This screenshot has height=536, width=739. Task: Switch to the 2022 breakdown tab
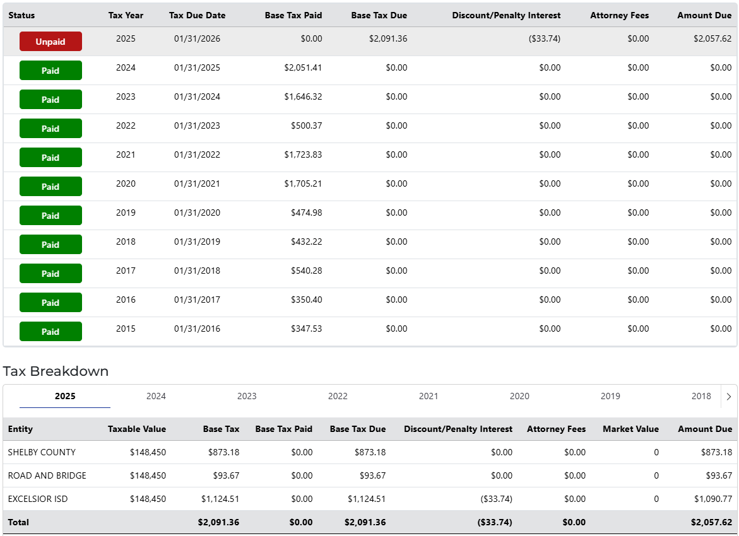click(x=338, y=396)
